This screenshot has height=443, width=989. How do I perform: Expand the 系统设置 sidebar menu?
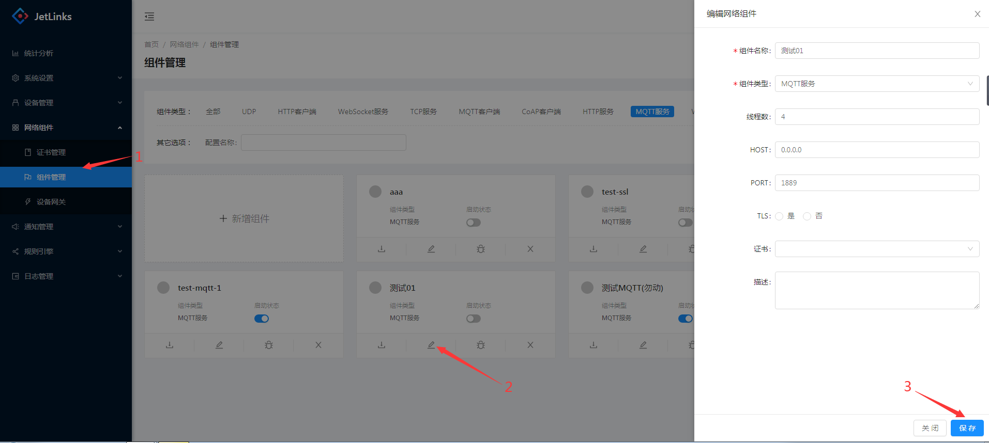(66, 78)
